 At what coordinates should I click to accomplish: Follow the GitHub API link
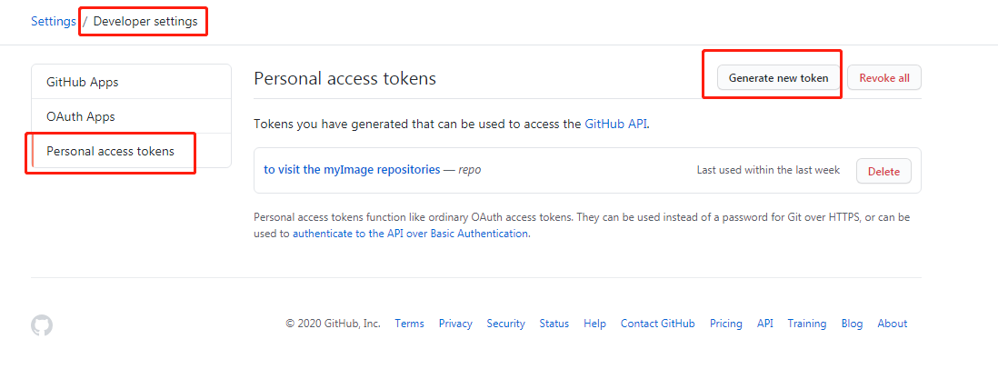pos(615,125)
